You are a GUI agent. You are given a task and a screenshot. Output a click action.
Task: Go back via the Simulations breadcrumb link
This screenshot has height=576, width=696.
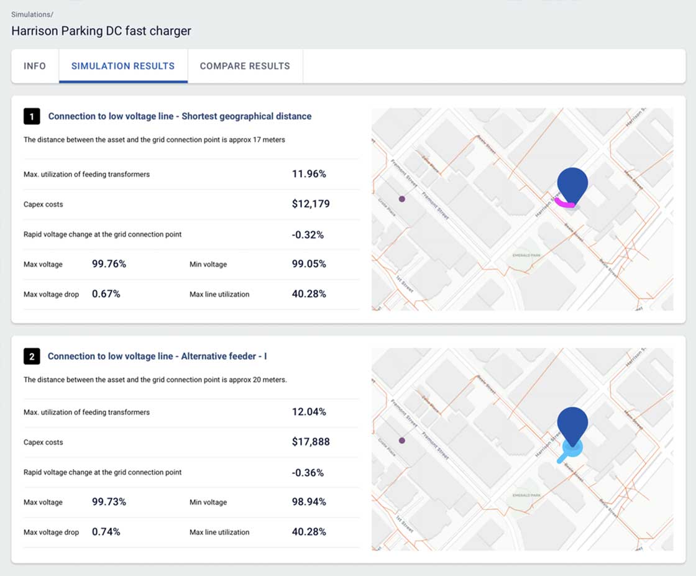click(x=32, y=14)
